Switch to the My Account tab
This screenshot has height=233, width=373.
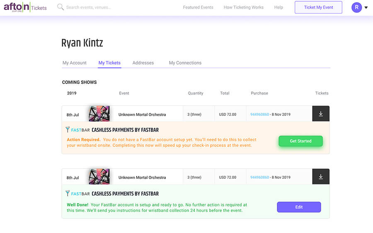(75, 63)
